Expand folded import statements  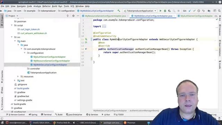click(104, 26)
